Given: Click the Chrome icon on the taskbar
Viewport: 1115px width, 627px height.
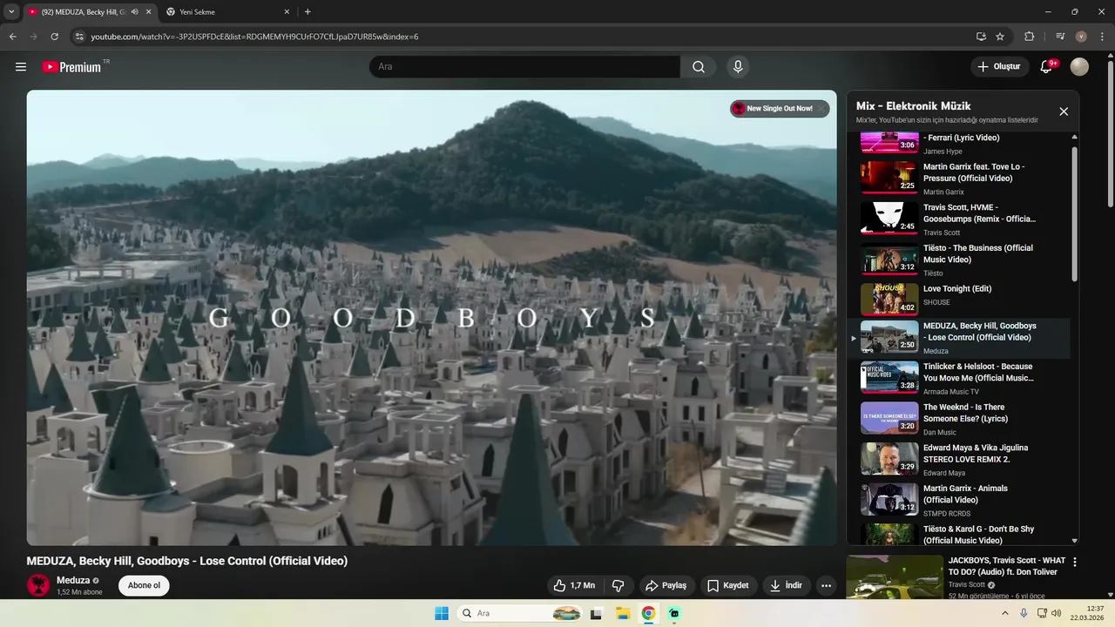Looking at the screenshot, I should 648,613.
